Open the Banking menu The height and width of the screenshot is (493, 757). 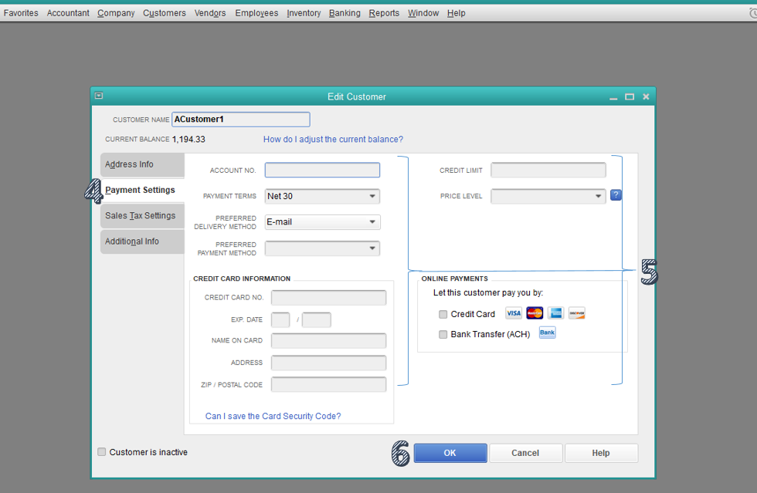(345, 13)
